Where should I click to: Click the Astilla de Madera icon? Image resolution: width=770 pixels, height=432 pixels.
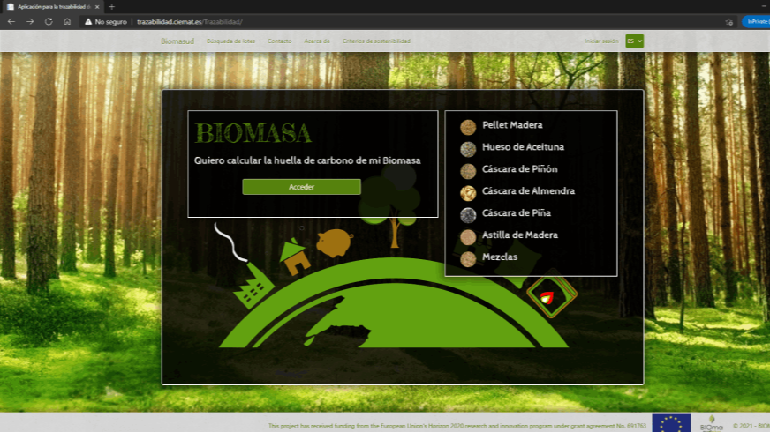pyautogui.click(x=468, y=236)
